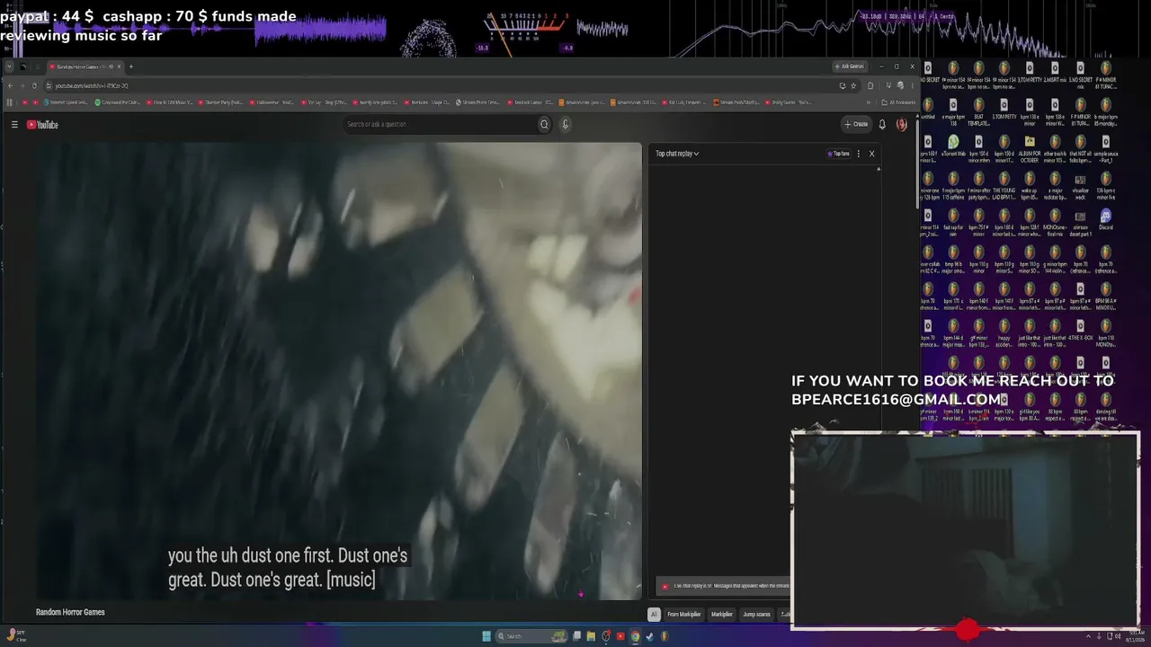Click the YouTube video player frame
Viewport: 1151px width, 647px height.
click(339, 370)
